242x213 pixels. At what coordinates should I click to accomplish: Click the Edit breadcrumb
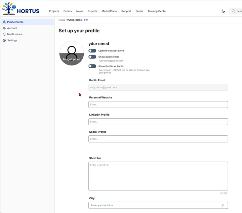click(x=86, y=20)
